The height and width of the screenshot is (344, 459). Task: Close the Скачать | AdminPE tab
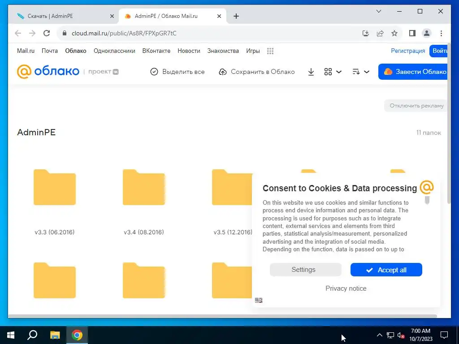[112, 16]
